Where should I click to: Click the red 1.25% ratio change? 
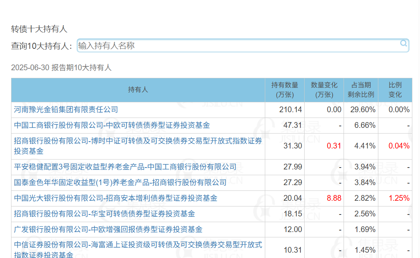[399, 198]
